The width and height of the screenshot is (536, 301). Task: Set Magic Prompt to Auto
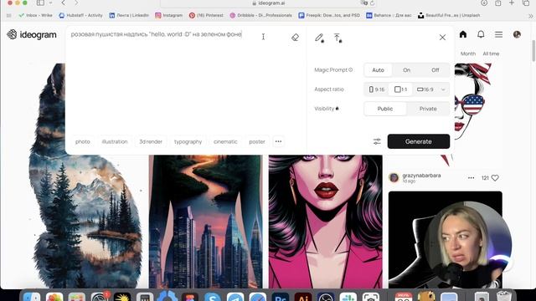tap(378, 70)
